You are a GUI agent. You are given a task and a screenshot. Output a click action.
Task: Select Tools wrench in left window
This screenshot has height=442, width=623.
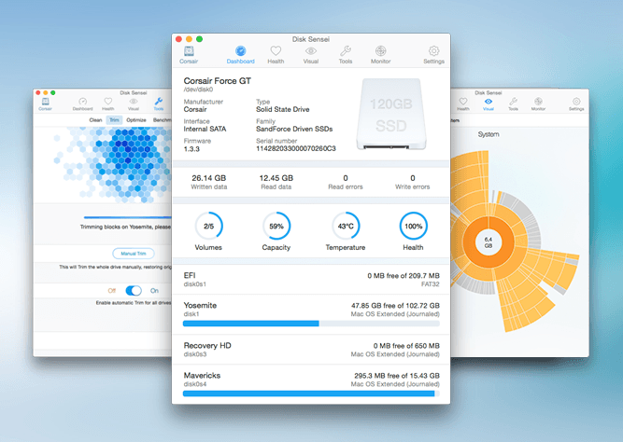(159, 102)
